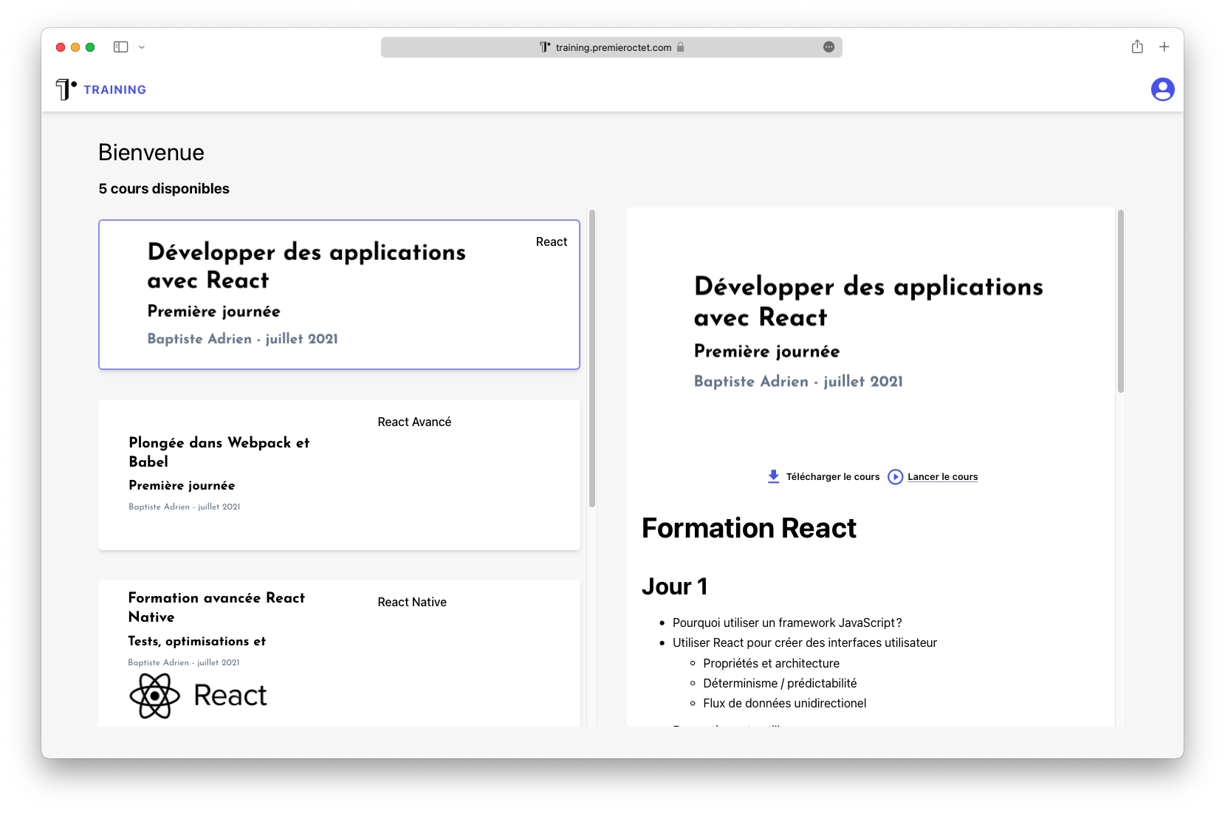Click the React atom logo icon
Screen dimensions: 1225x813
coord(154,696)
